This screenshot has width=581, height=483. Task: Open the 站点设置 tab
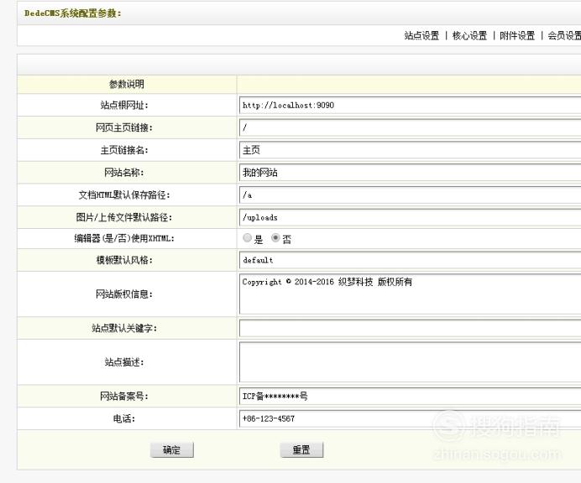pos(421,35)
